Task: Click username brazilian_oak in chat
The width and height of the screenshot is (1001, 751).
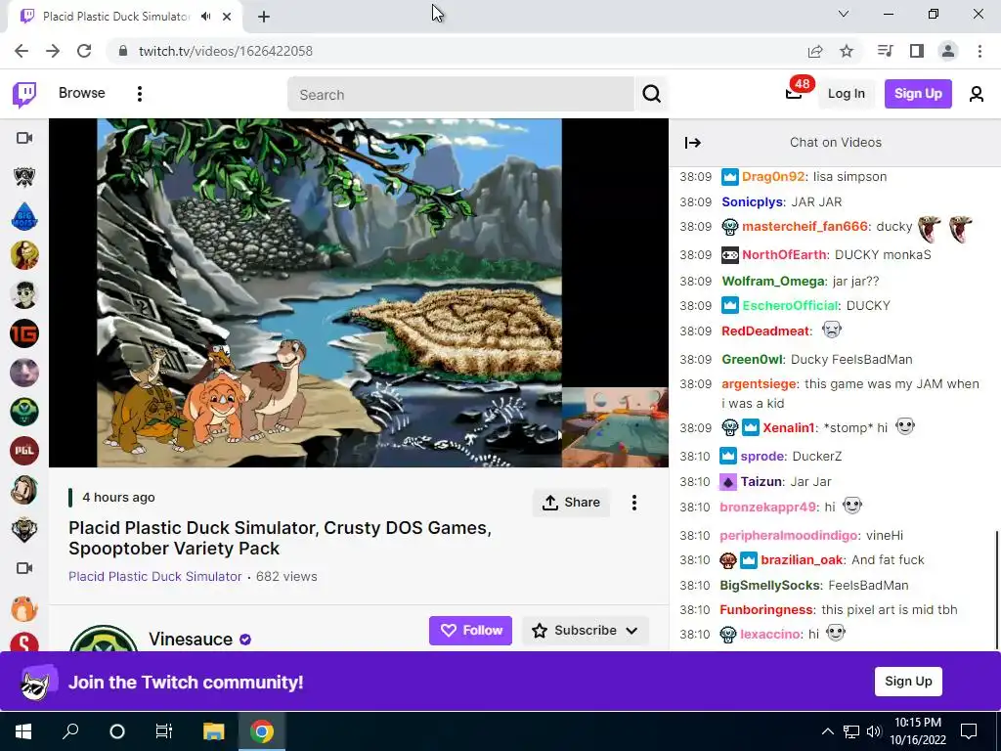Action: tap(802, 560)
